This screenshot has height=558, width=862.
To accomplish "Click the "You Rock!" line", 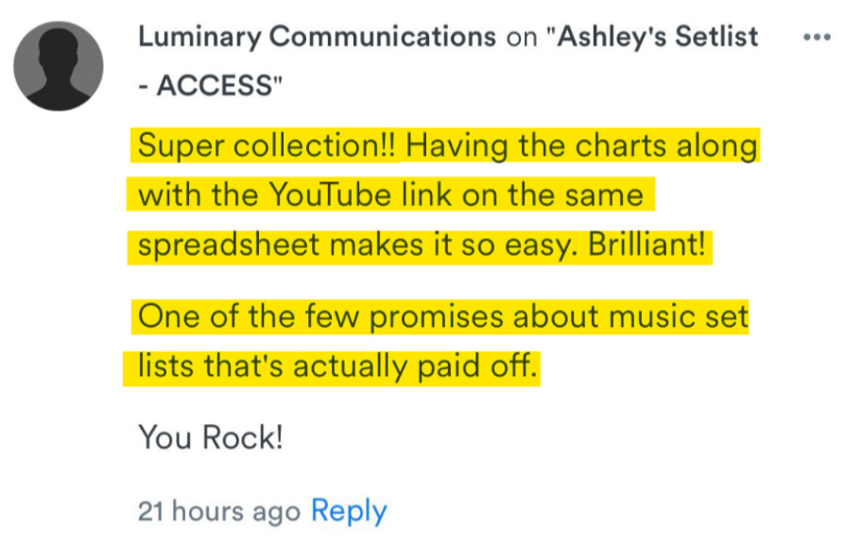I will tap(210, 437).
